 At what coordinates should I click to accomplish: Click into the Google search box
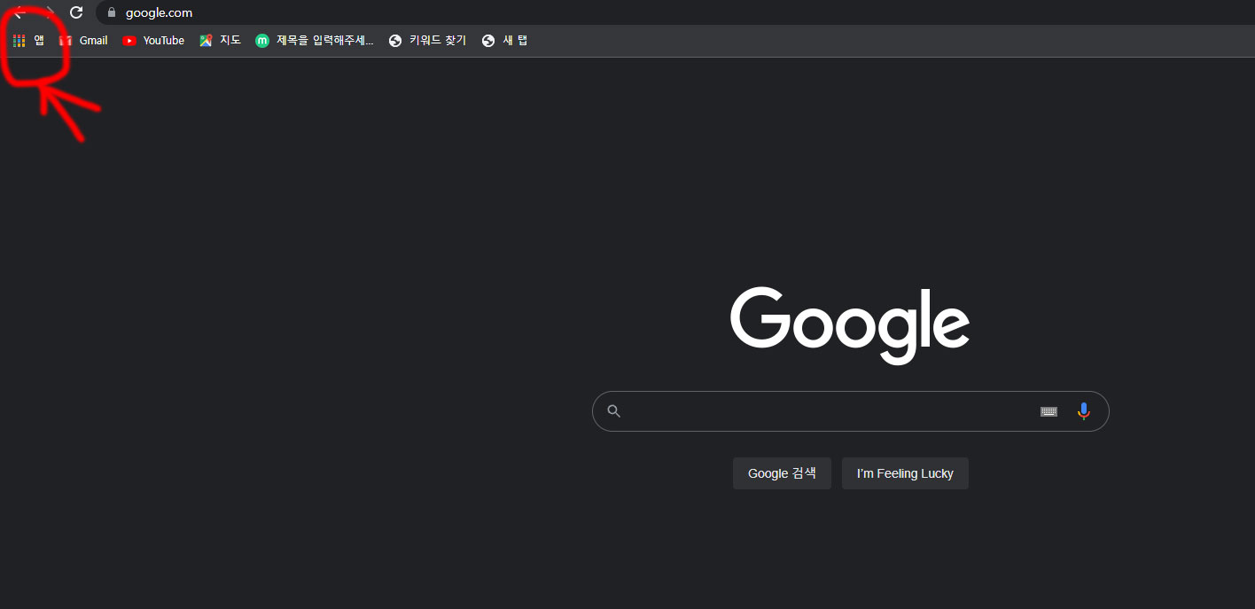850,411
